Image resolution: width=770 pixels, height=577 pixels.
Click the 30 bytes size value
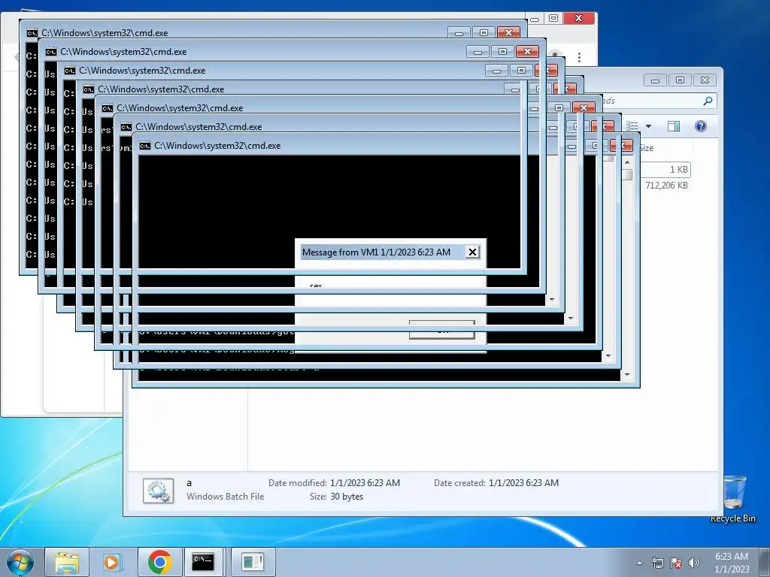tap(347, 497)
